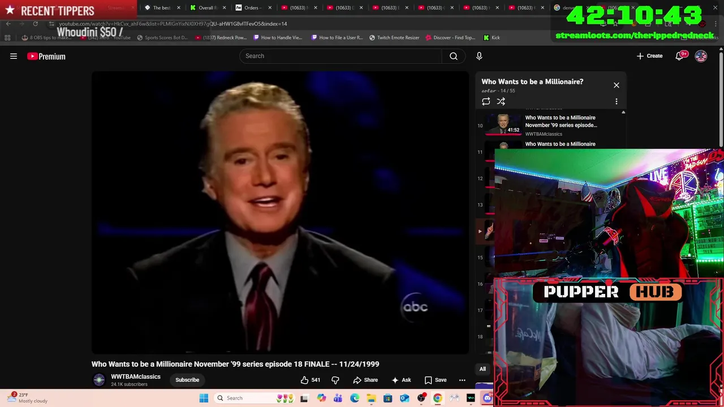The height and width of the screenshot is (407, 724).
Task: Close the 'Orders' browser tab
Action: [x=270, y=8]
